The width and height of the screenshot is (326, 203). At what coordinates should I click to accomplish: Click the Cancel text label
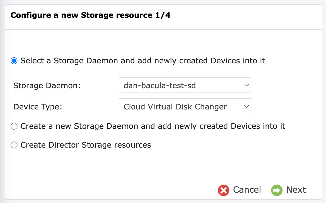(247, 190)
